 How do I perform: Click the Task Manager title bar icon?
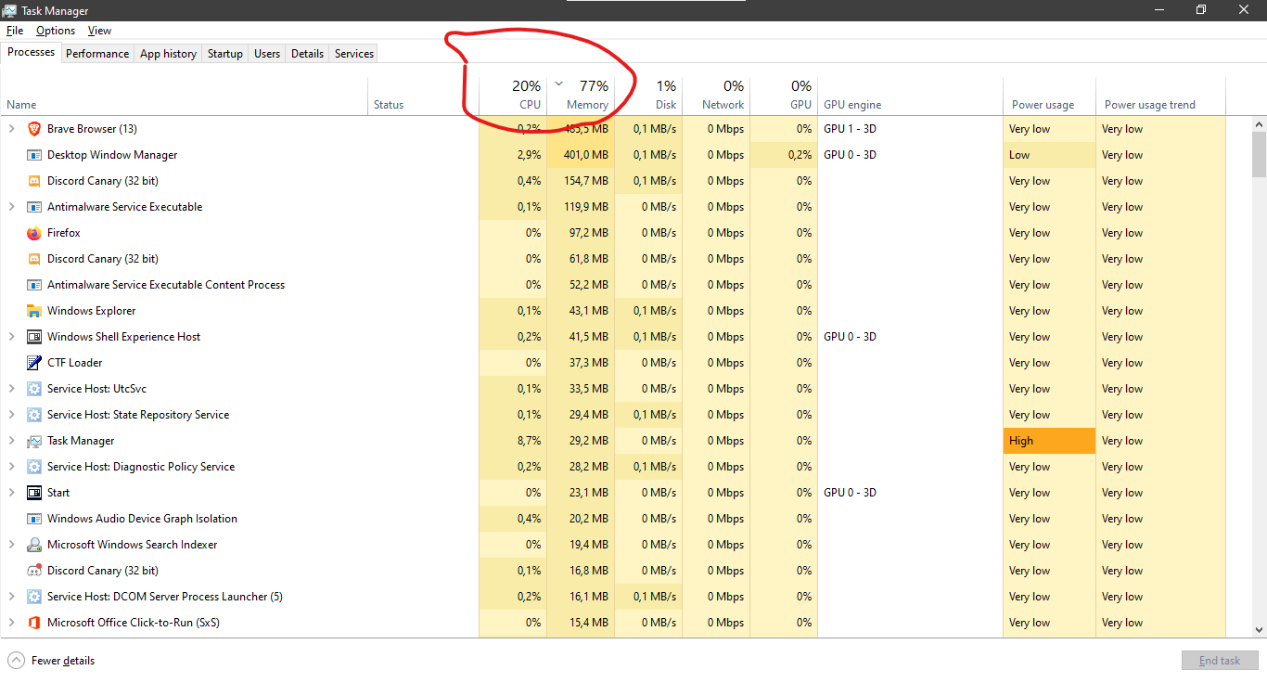pos(10,10)
